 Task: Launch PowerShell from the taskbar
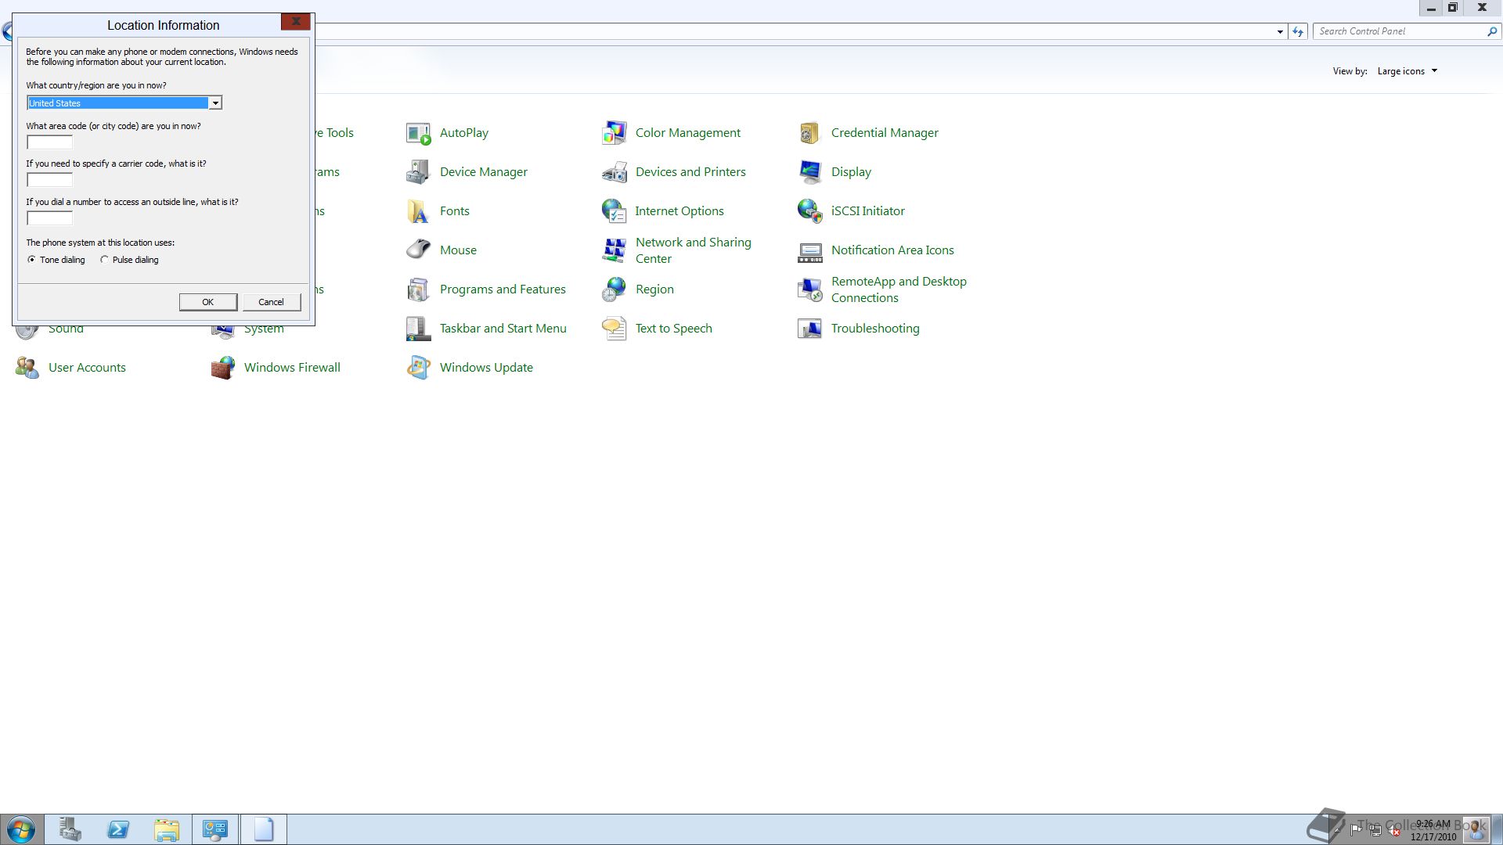(x=118, y=829)
